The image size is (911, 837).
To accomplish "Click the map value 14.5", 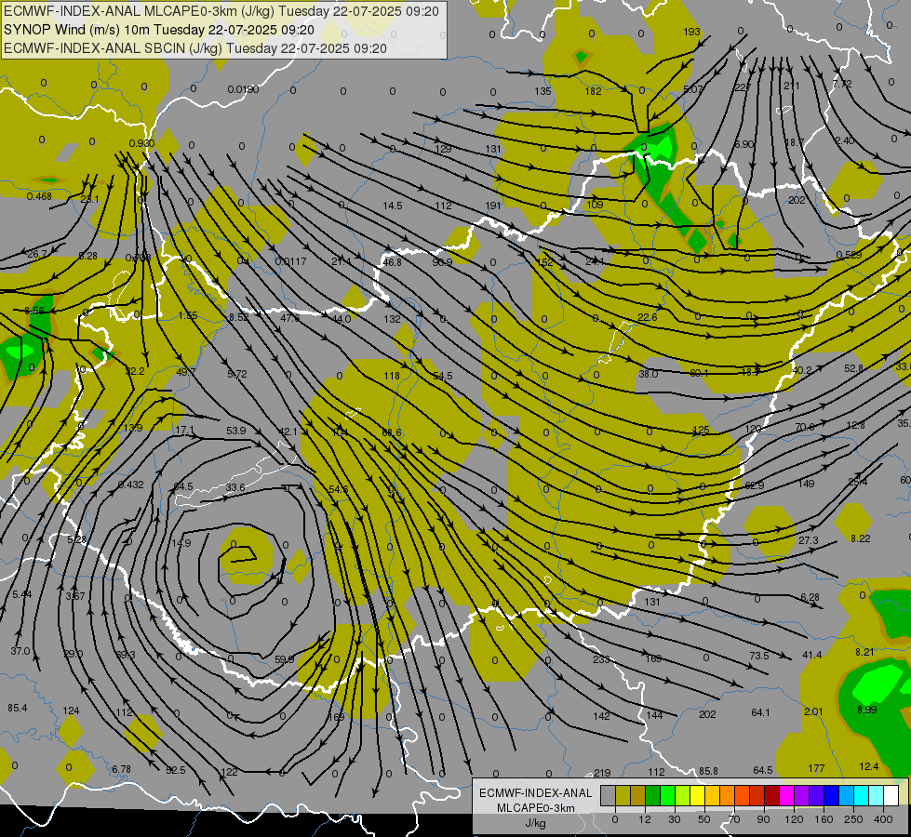I will (393, 206).
